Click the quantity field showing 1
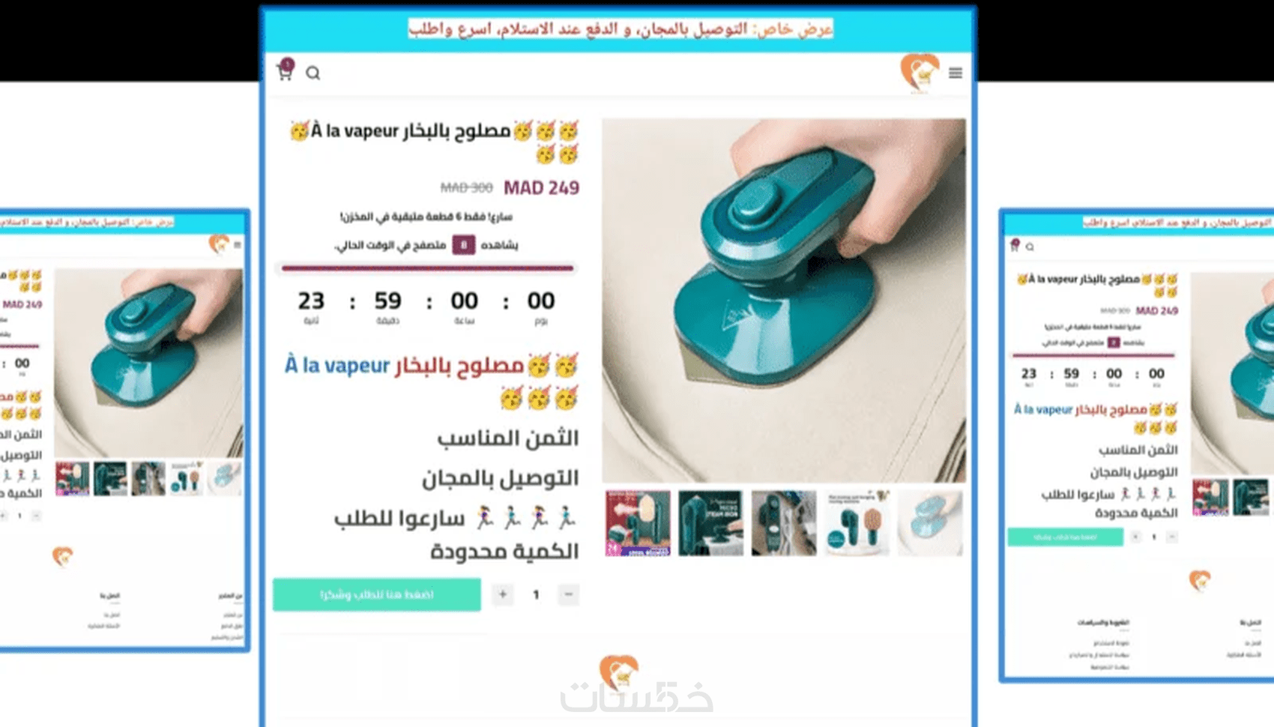Image resolution: width=1274 pixels, height=727 pixels. pyautogui.click(x=536, y=594)
